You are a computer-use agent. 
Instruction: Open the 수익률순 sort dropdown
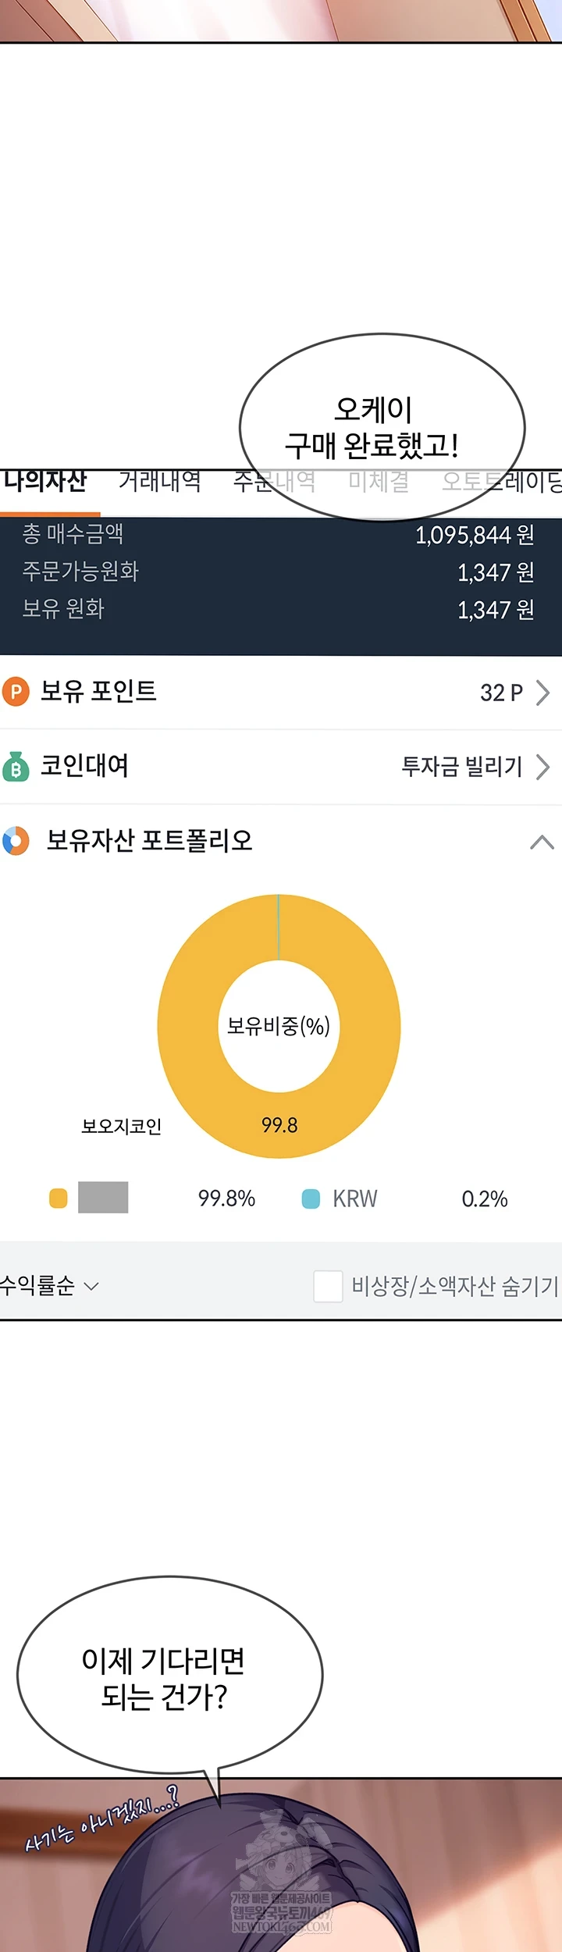[x=48, y=1286]
